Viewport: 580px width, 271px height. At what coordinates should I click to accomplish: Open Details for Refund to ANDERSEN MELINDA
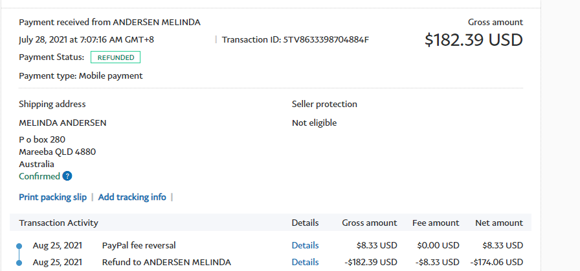(x=305, y=262)
